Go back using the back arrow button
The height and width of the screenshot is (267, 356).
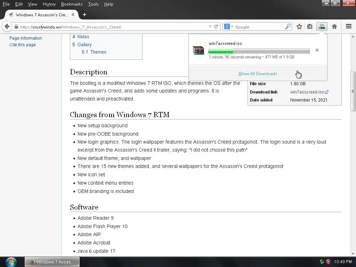[7, 27]
